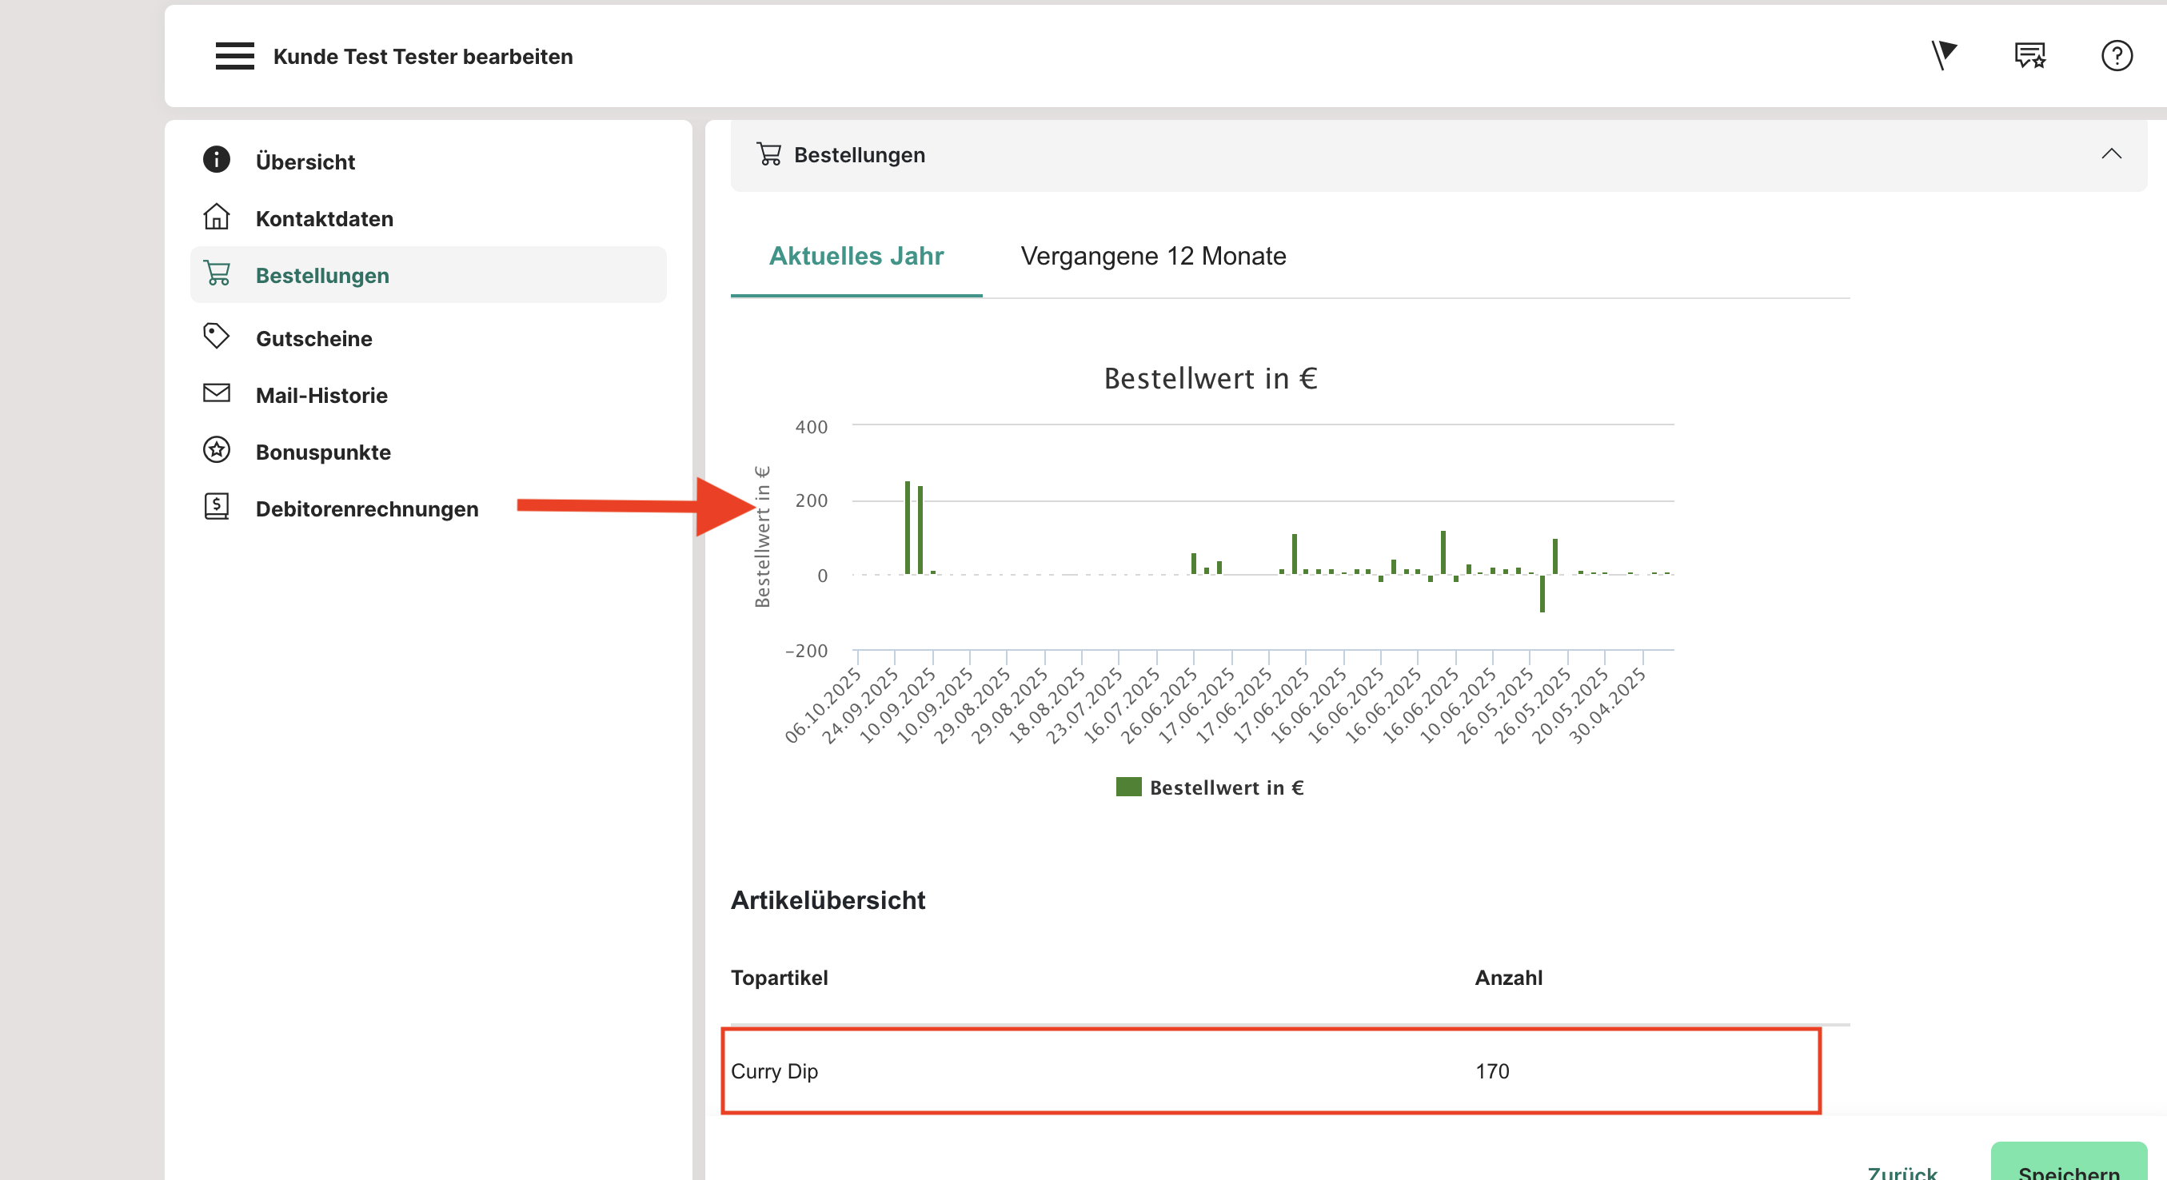This screenshot has width=2167, height=1180.
Task: Click the Übersicht info icon
Action: [x=216, y=160]
